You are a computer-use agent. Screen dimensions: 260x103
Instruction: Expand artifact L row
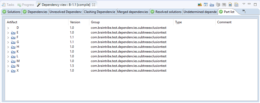coord(8,57)
